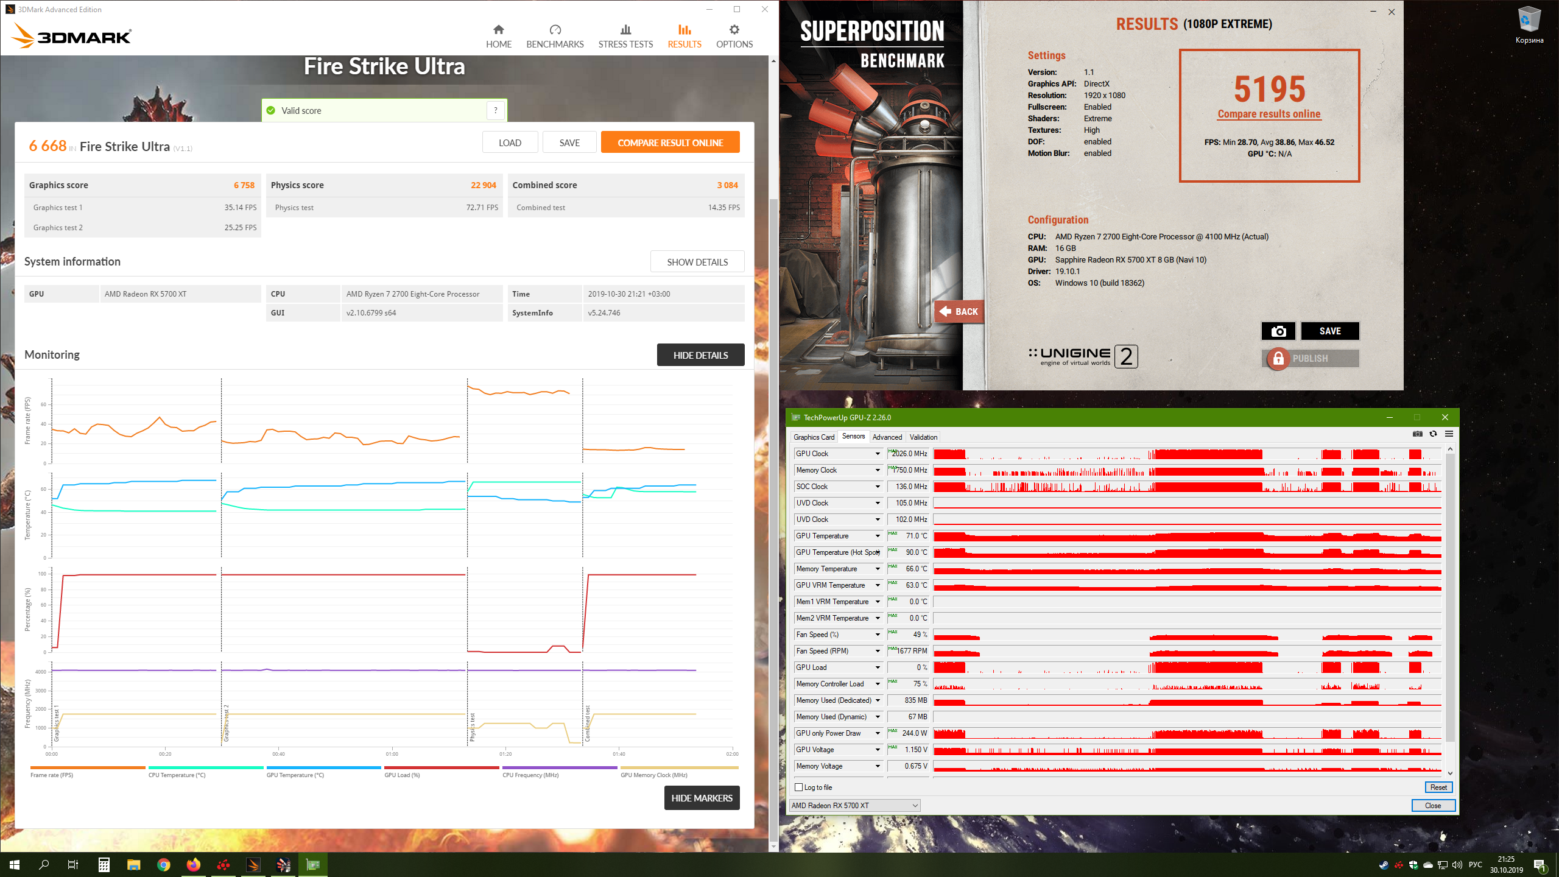
Task: Enable the Log to file checkbox
Action: point(799,787)
